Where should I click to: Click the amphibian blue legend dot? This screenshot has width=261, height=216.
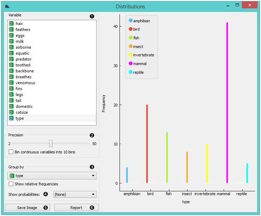pos(131,21)
